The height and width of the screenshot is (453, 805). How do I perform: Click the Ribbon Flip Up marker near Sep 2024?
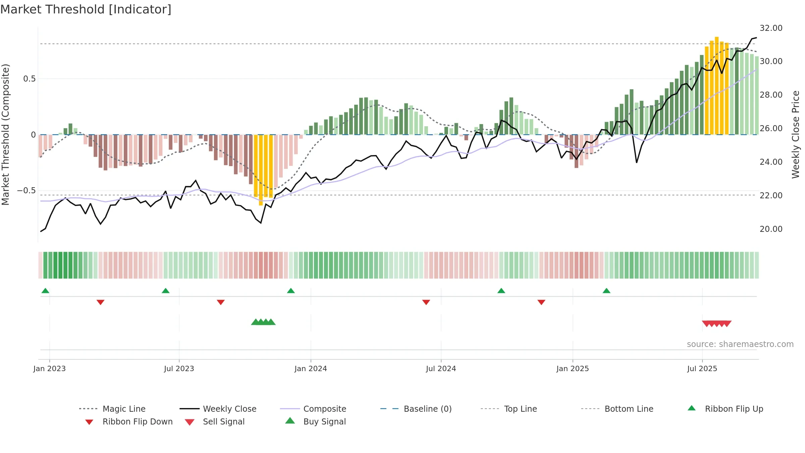click(x=501, y=291)
